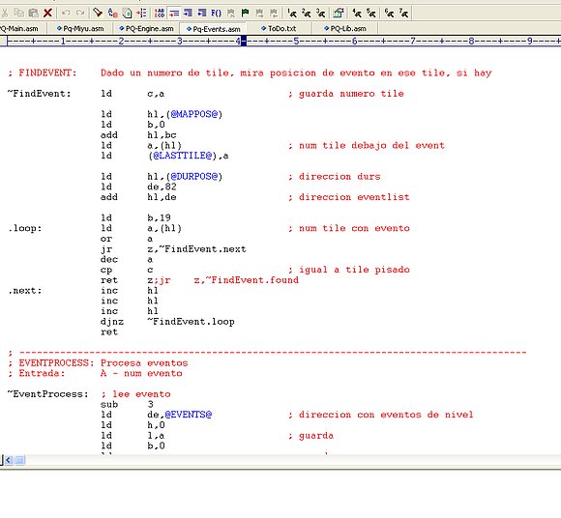Open the Go to Line icon
561x518 pixels.
coord(141,14)
